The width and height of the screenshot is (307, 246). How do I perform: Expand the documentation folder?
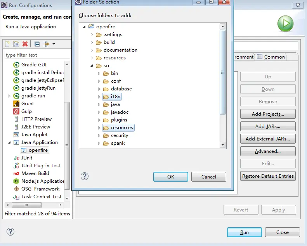pos(92,50)
